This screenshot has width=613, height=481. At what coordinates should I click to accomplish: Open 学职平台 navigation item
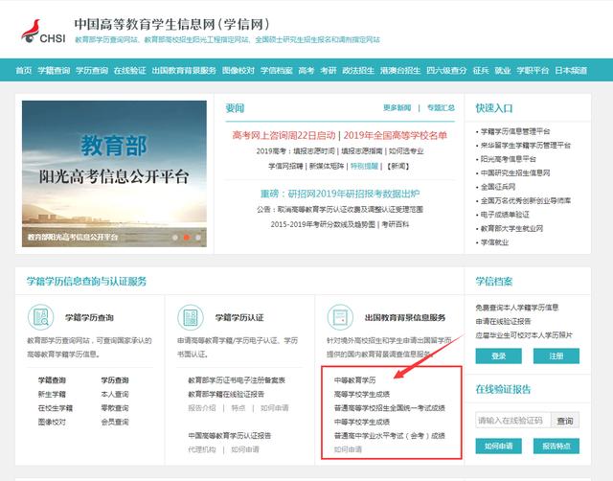(x=533, y=70)
